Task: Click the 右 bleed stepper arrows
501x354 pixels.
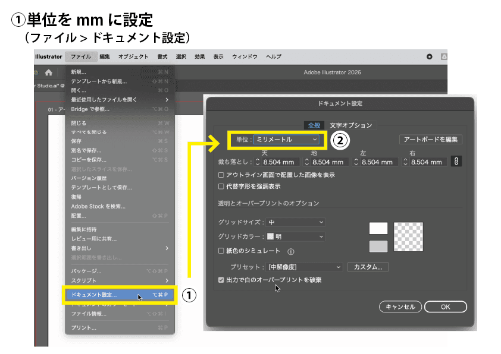Action: pos(405,162)
